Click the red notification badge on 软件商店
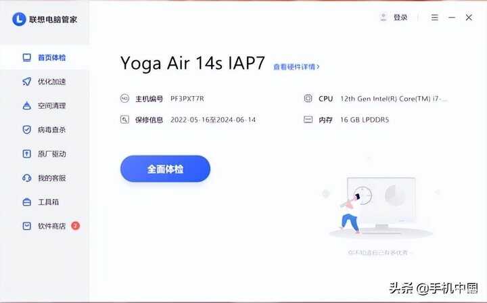Viewport: 487px width, 303px height. pos(76,226)
